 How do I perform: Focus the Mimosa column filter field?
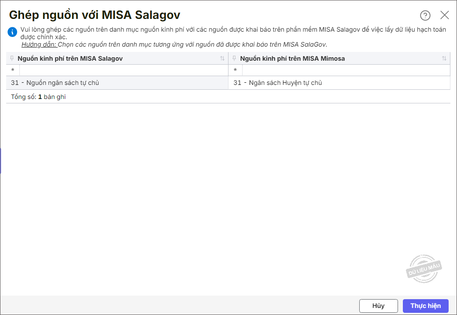pyautogui.click(x=346, y=70)
